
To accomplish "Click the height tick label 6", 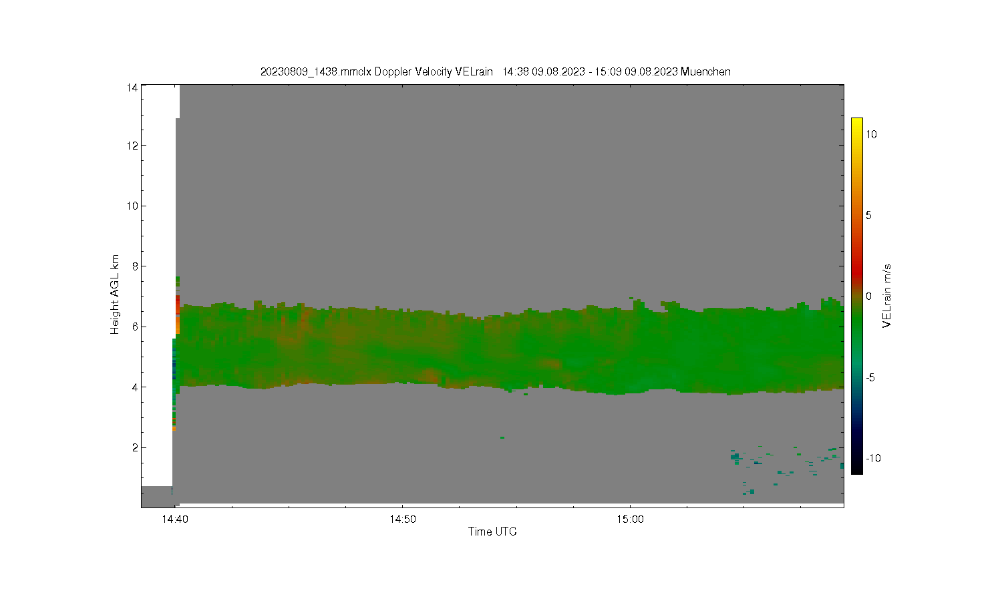I will tap(135, 327).
